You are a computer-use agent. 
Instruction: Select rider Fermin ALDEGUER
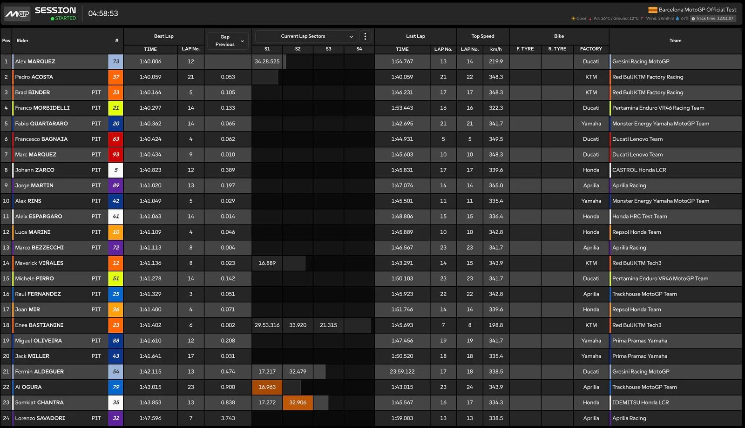point(40,372)
